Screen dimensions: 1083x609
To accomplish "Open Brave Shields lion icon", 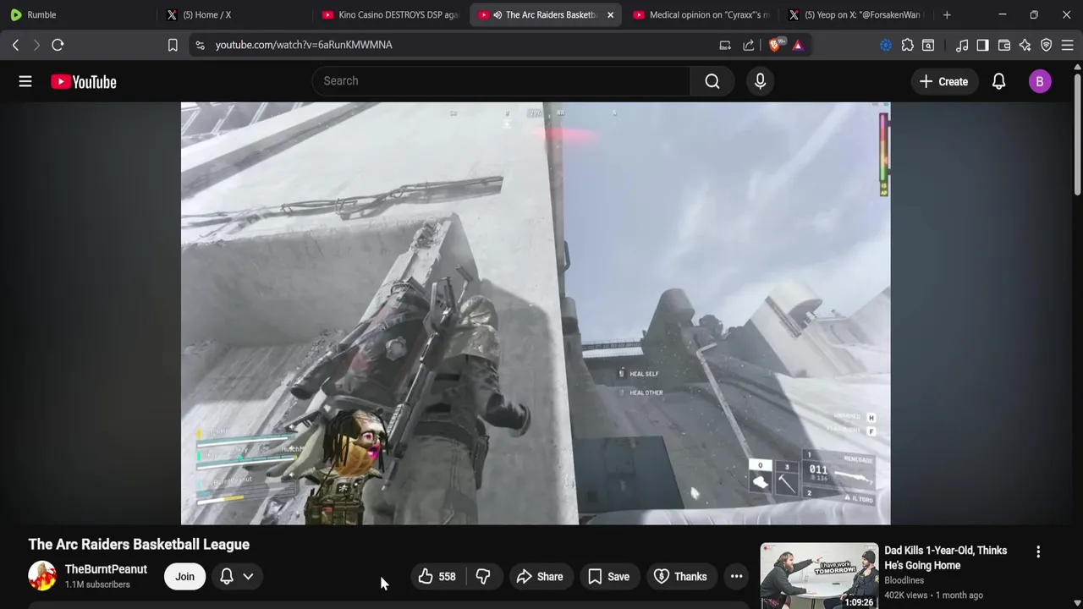I will pos(775,45).
